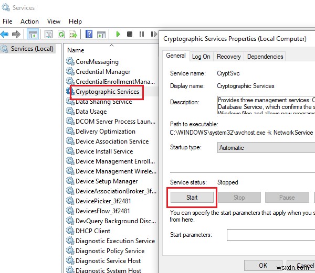Select the Delivery Optimization service

coord(106,132)
